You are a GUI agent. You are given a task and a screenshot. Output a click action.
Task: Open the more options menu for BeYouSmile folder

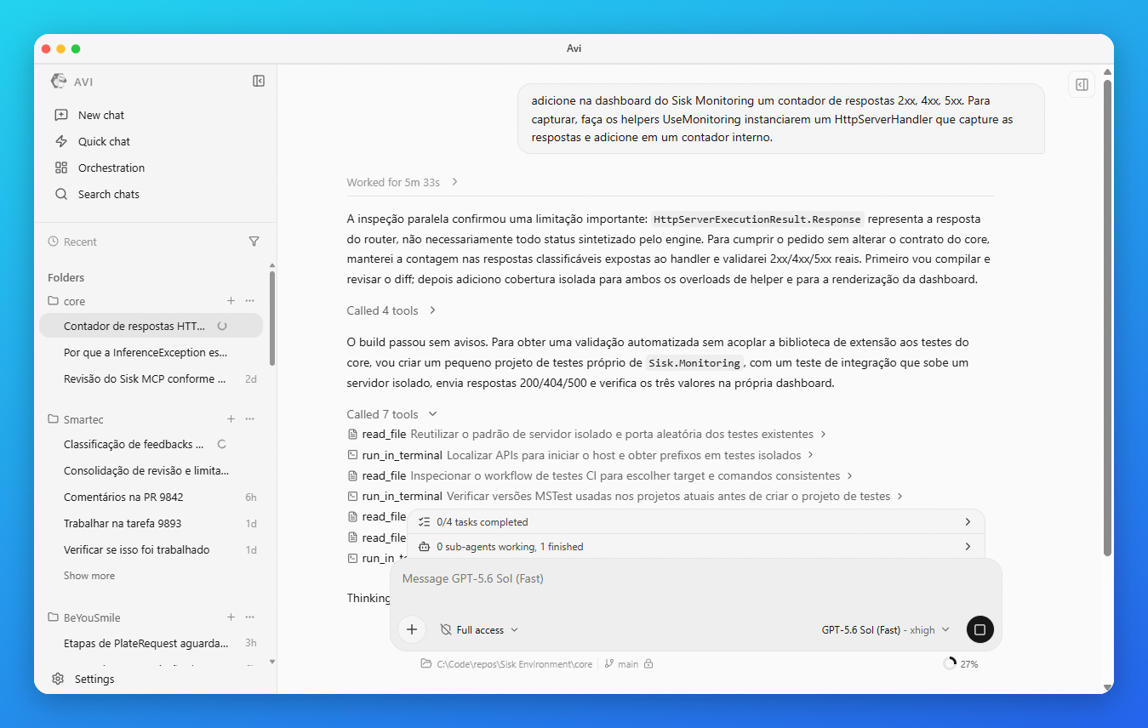click(250, 617)
